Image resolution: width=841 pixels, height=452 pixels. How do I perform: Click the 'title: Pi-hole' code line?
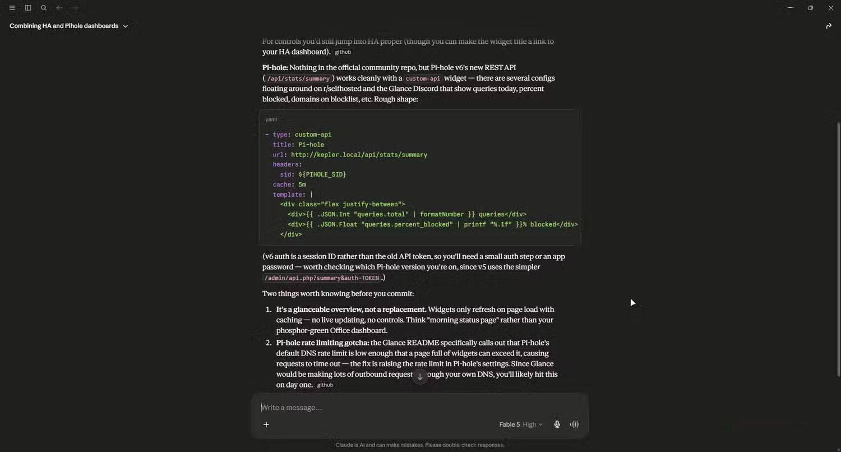pos(298,145)
